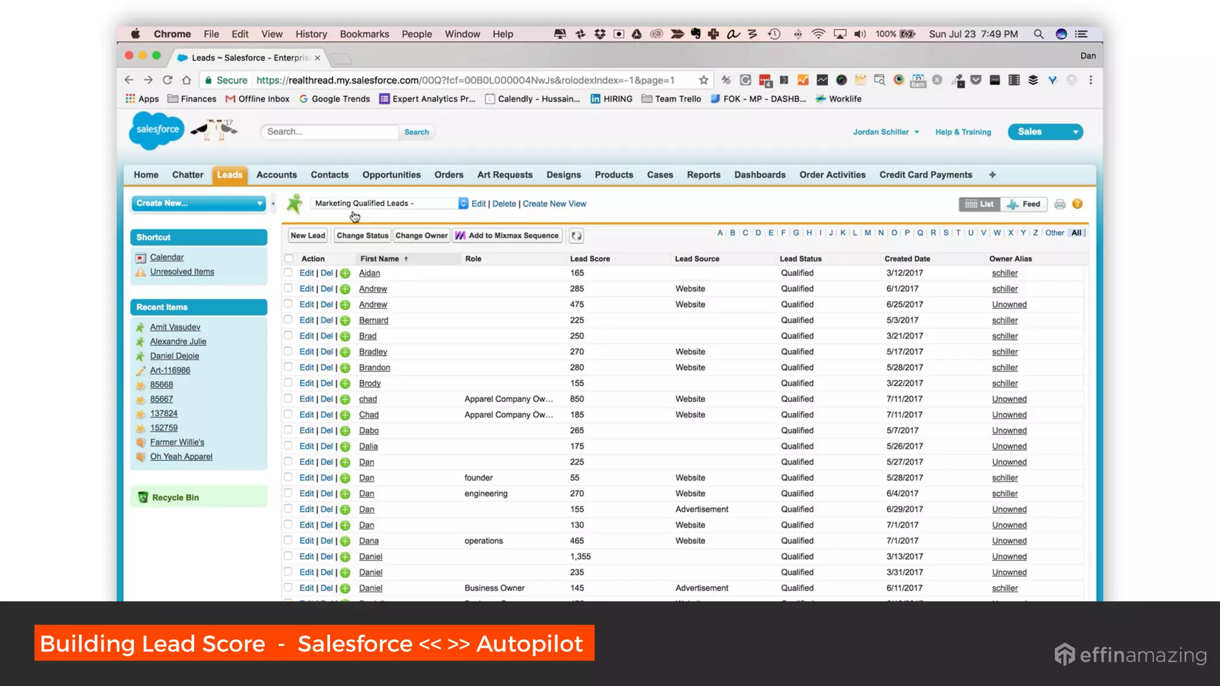This screenshot has height=686, width=1220.
Task: Switch to the Opportunities tab
Action: [391, 174]
